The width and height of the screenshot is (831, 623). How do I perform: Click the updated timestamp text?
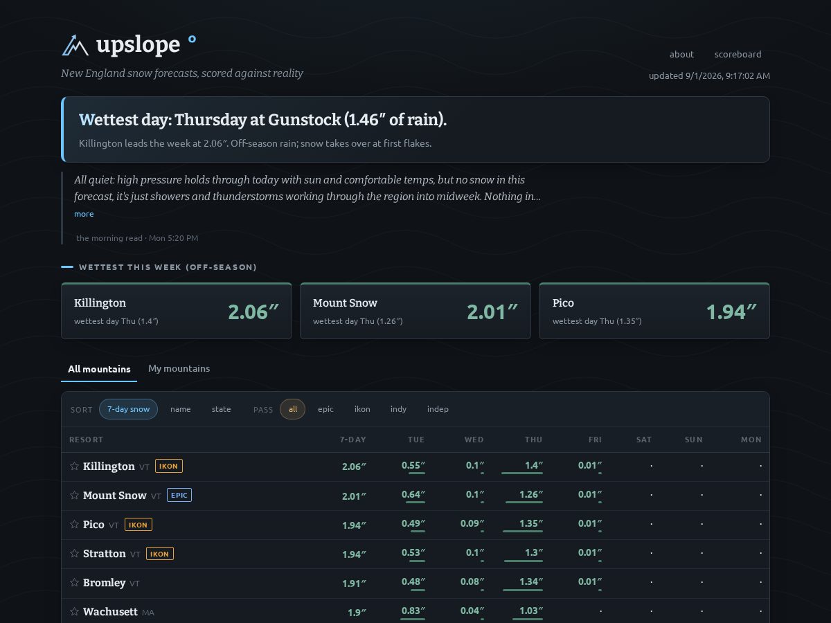pos(709,75)
